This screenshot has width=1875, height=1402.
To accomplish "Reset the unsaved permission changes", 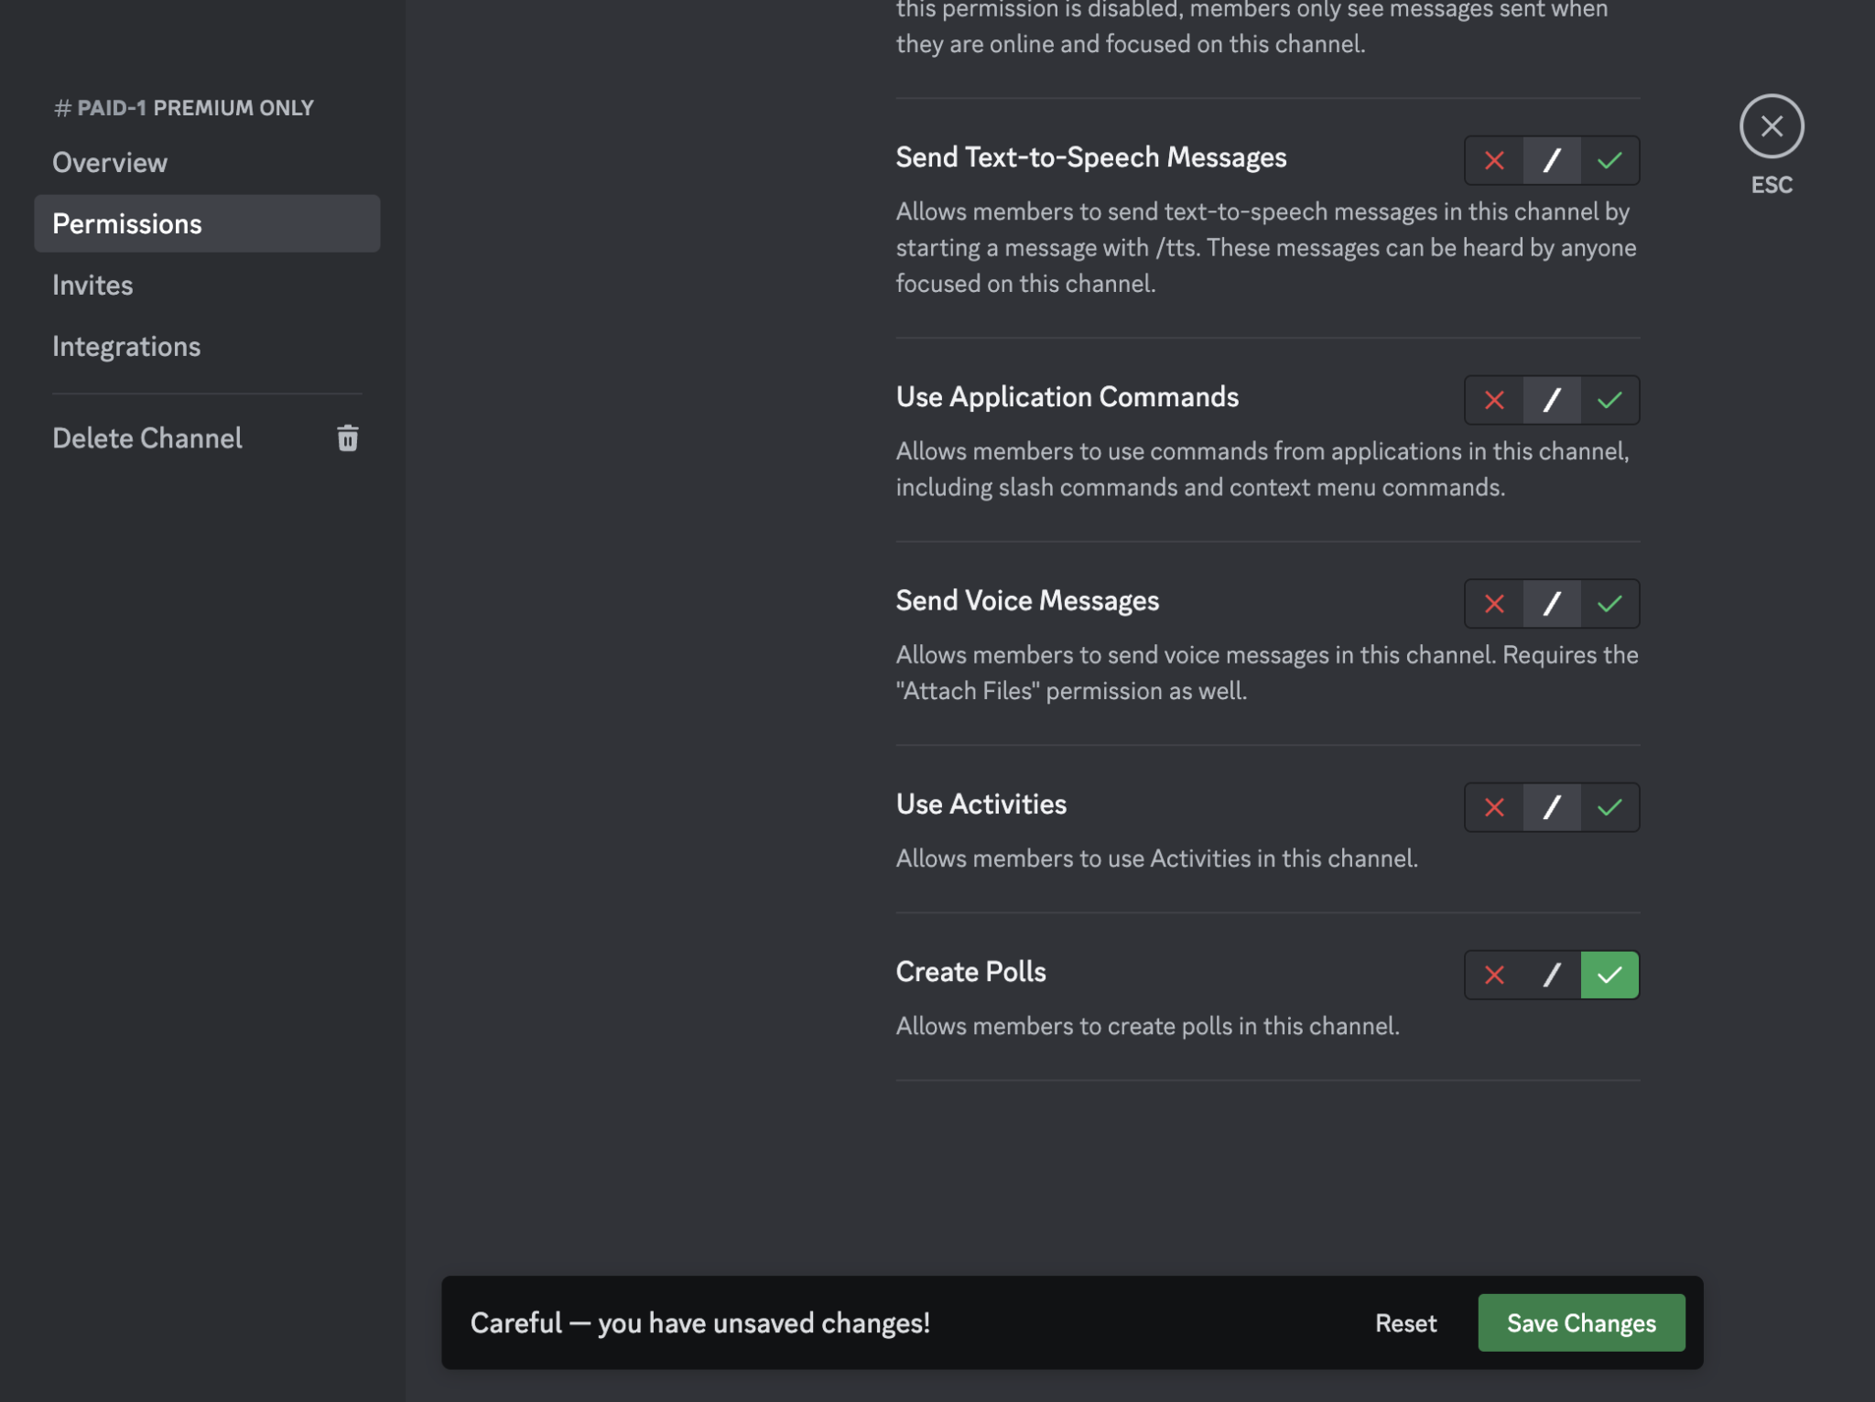I will coord(1405,1322).
